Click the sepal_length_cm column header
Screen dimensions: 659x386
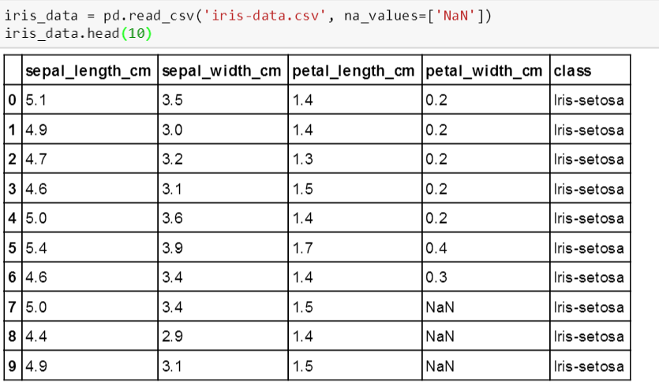[x=88, y=70]
